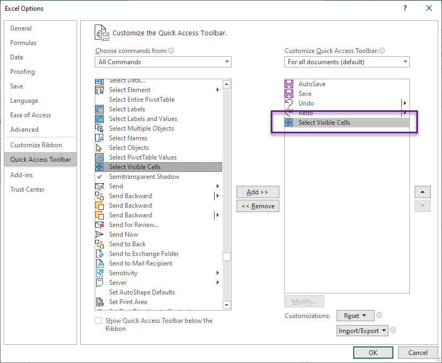Click the info icon next to Reset
The width and height of the screenshot is (442, 363).
379,315
